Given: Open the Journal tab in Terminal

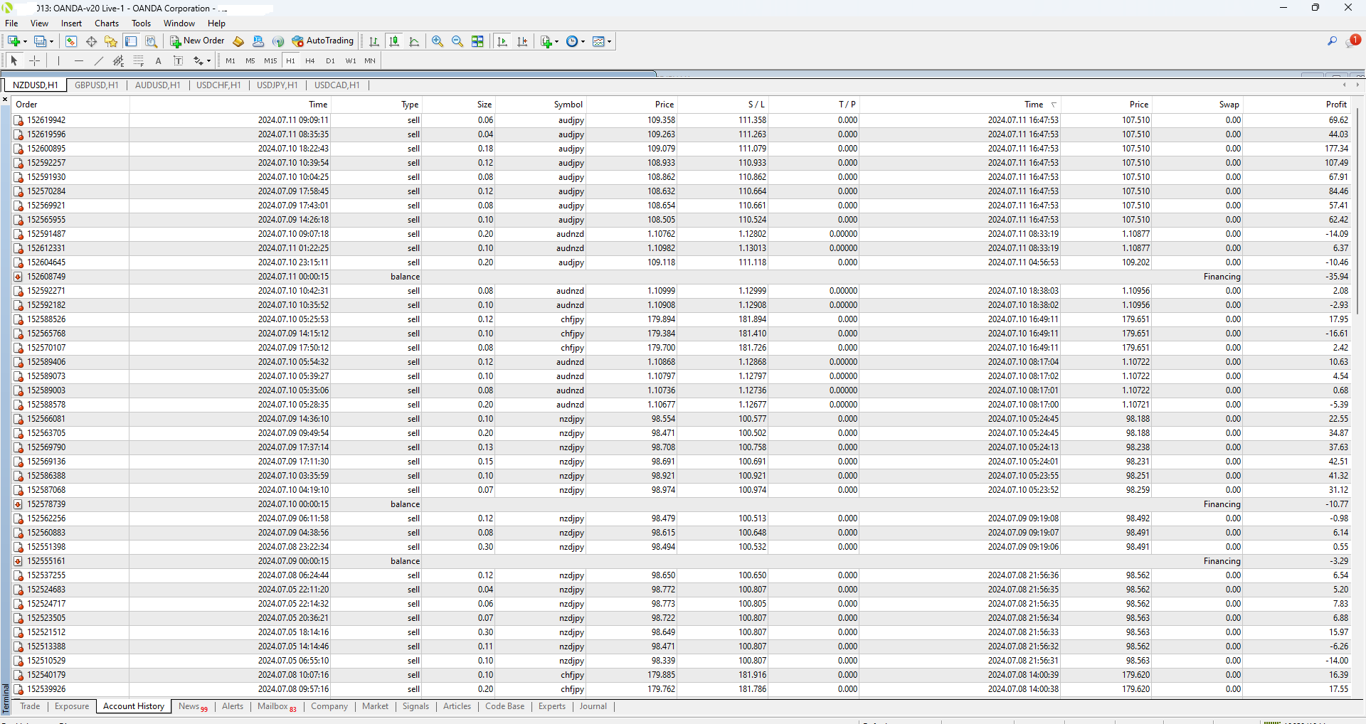Looking at the screenshot, I should (593, 706).
